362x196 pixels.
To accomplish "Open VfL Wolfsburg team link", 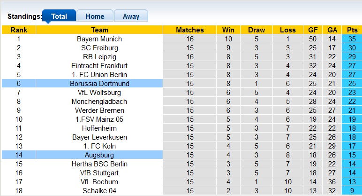I will 99,93.
